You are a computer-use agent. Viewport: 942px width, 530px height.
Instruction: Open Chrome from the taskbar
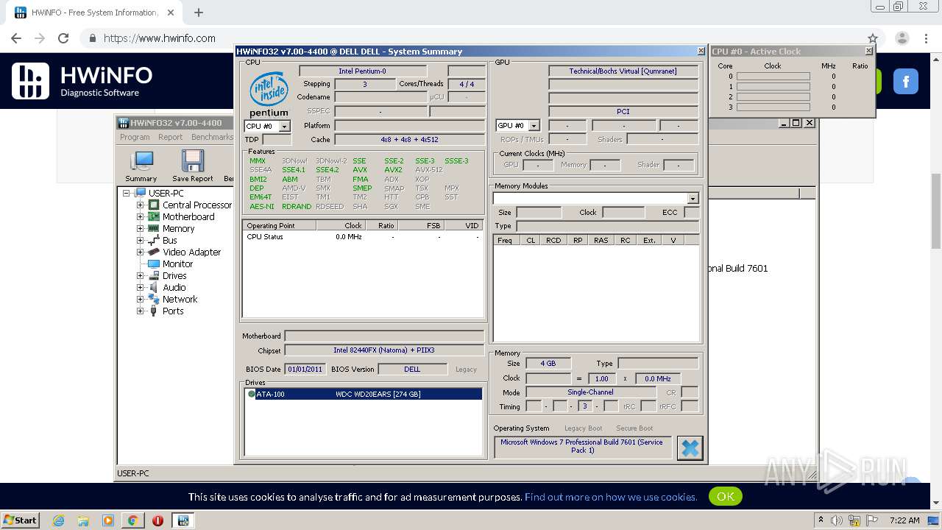click(x=132, y=520)
